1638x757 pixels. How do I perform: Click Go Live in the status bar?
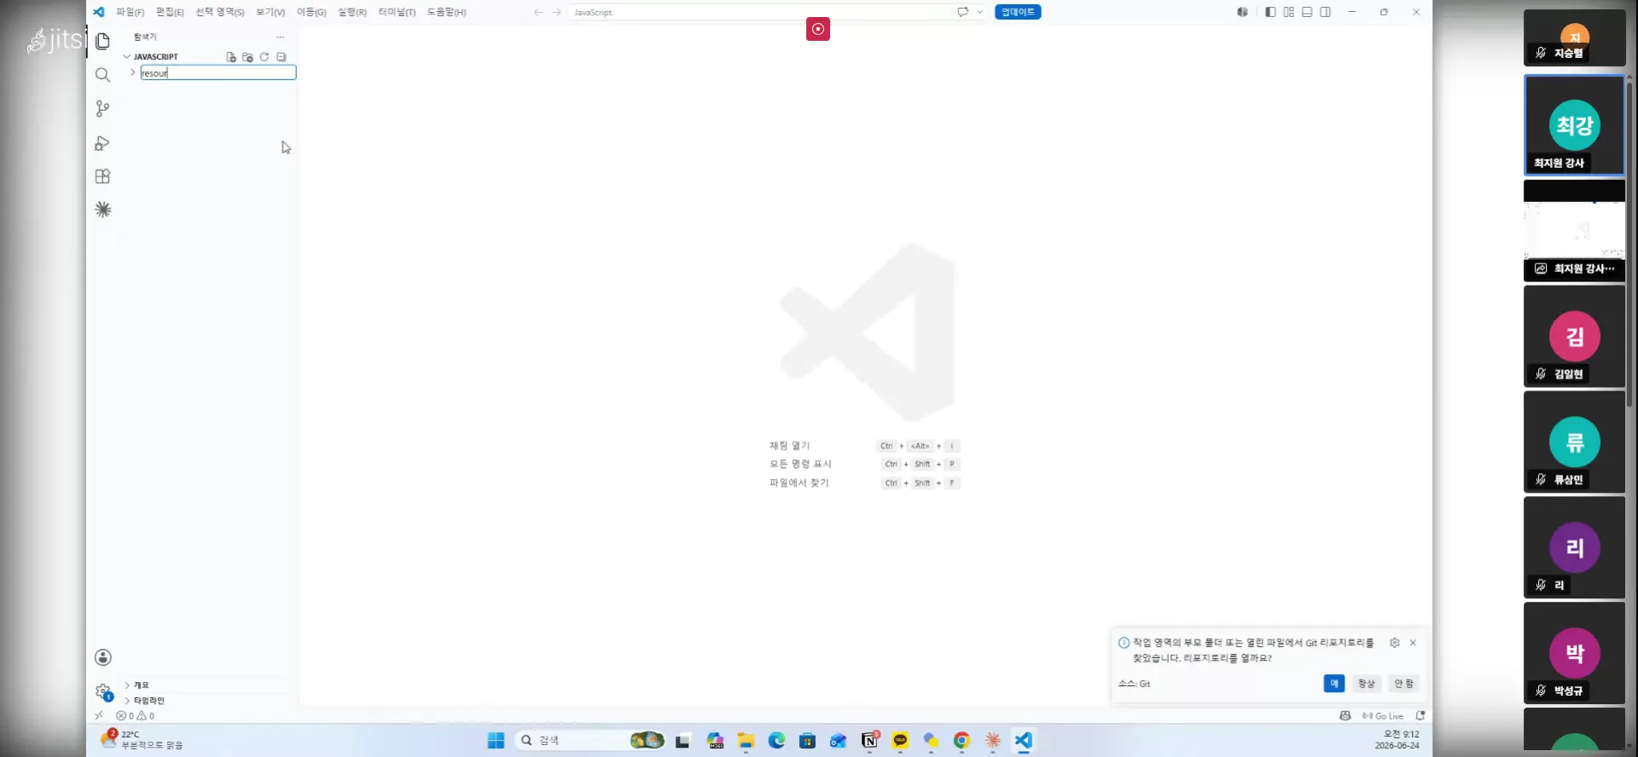(x=1383, y=716)
